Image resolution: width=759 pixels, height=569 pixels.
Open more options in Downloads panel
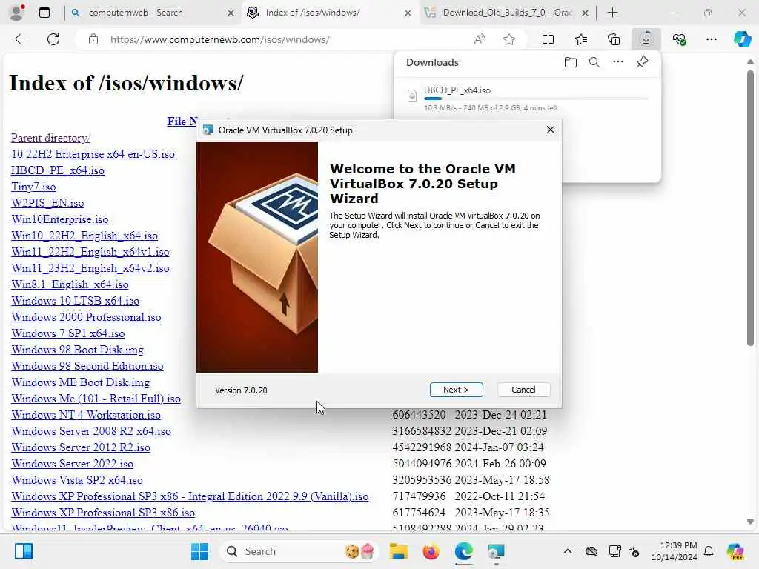(x=618, y=62)
